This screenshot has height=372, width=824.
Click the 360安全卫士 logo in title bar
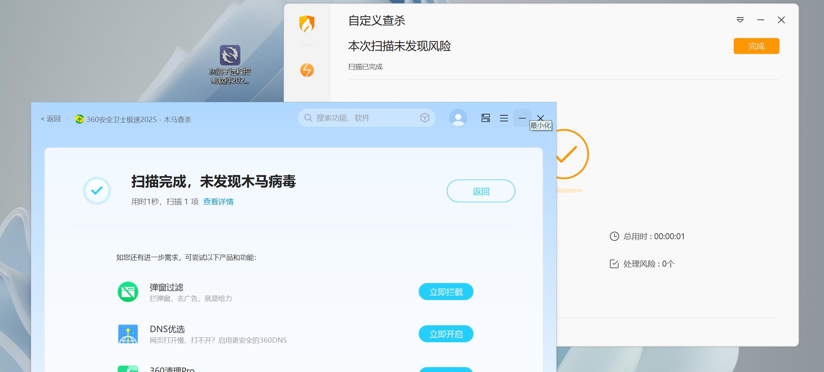click(x=79, y=119)
